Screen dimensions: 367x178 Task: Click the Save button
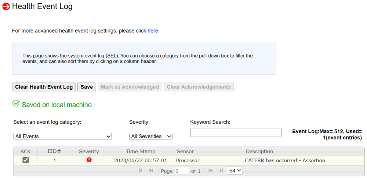tap(87, 87)
